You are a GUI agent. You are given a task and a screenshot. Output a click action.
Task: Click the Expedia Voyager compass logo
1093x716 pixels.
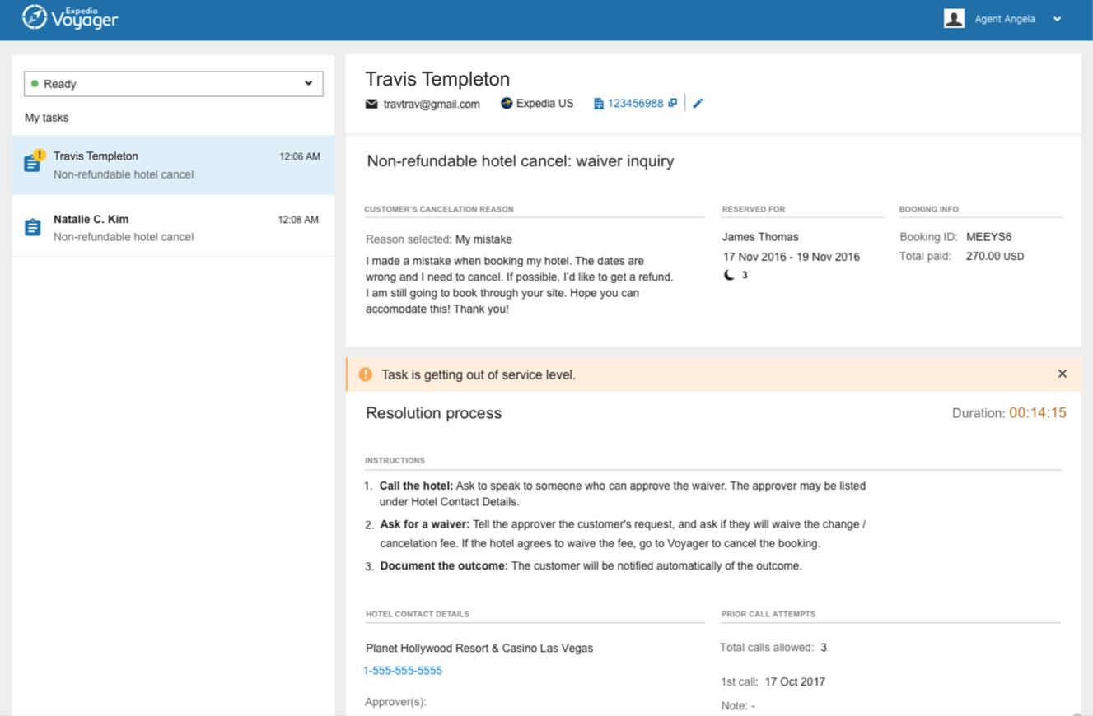click(35, 17)
